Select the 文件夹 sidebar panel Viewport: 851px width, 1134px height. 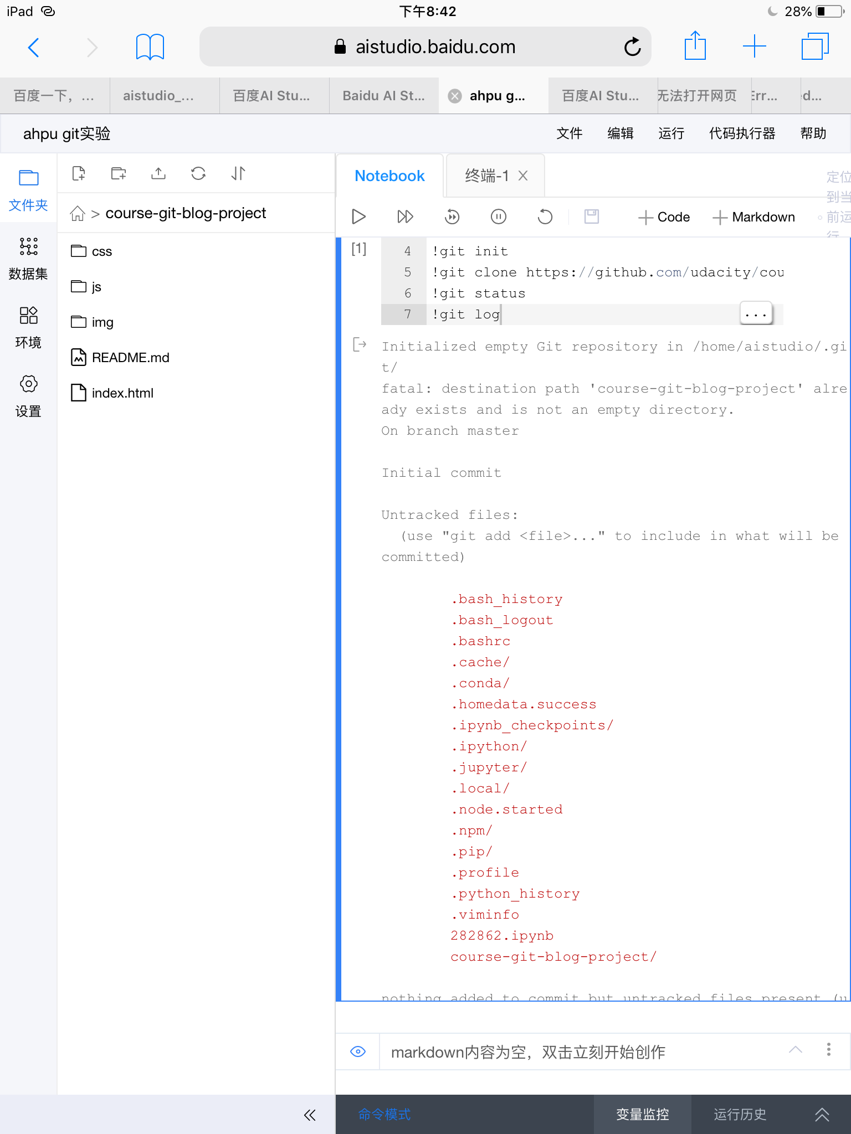(x=28, y=190)
